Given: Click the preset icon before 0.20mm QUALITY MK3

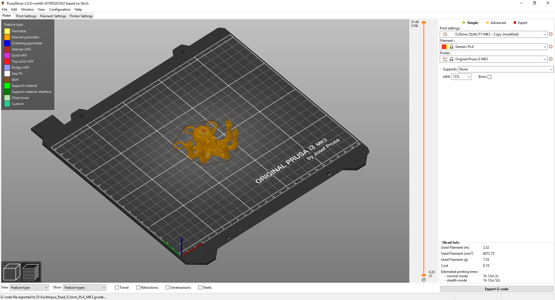Looking at the screenshot, I should 445,34.
